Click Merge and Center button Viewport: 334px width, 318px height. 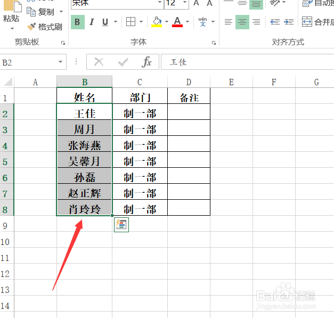(x=317, y=22)
